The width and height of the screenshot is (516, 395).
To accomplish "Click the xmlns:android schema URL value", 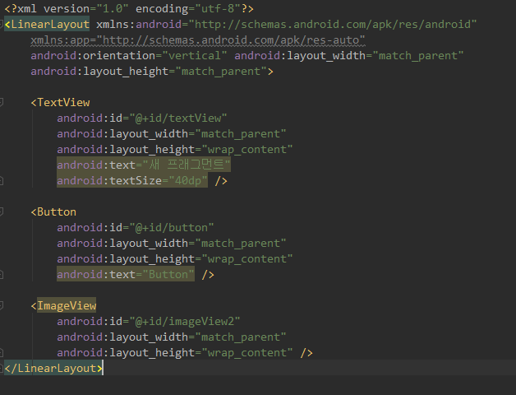I will (x=333, y=25).
